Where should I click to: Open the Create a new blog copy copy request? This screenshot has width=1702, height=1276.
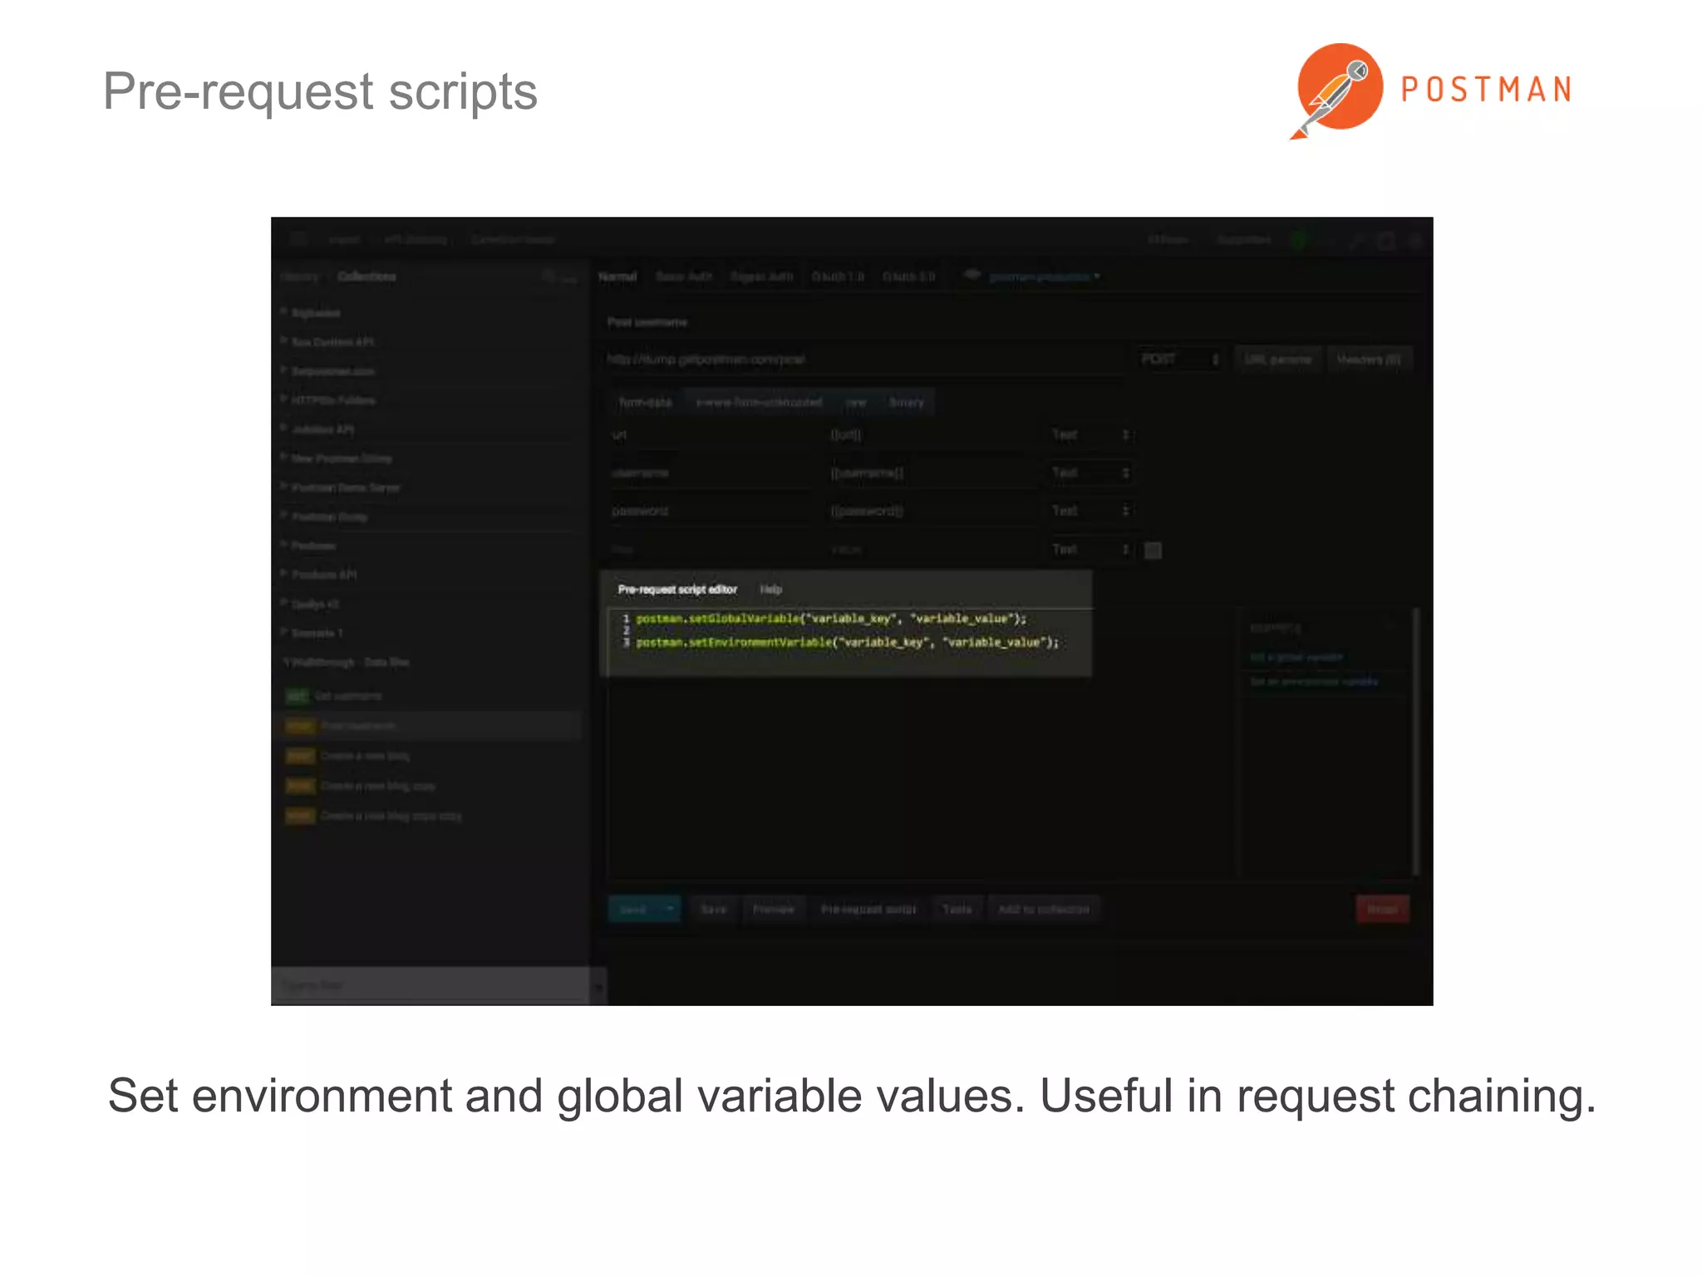tap(373, 815)
